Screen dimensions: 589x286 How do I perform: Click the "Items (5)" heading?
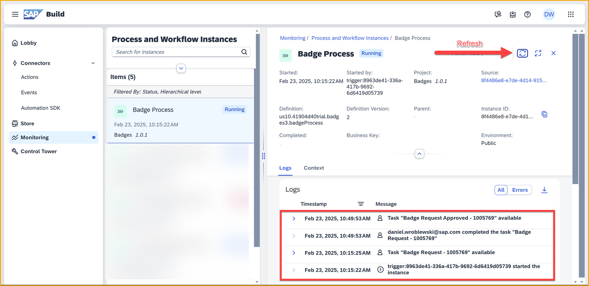[x=123, y=77]
